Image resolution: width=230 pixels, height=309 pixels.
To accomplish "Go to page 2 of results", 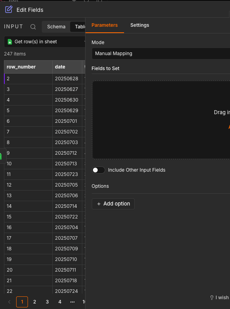I will 35,302.
